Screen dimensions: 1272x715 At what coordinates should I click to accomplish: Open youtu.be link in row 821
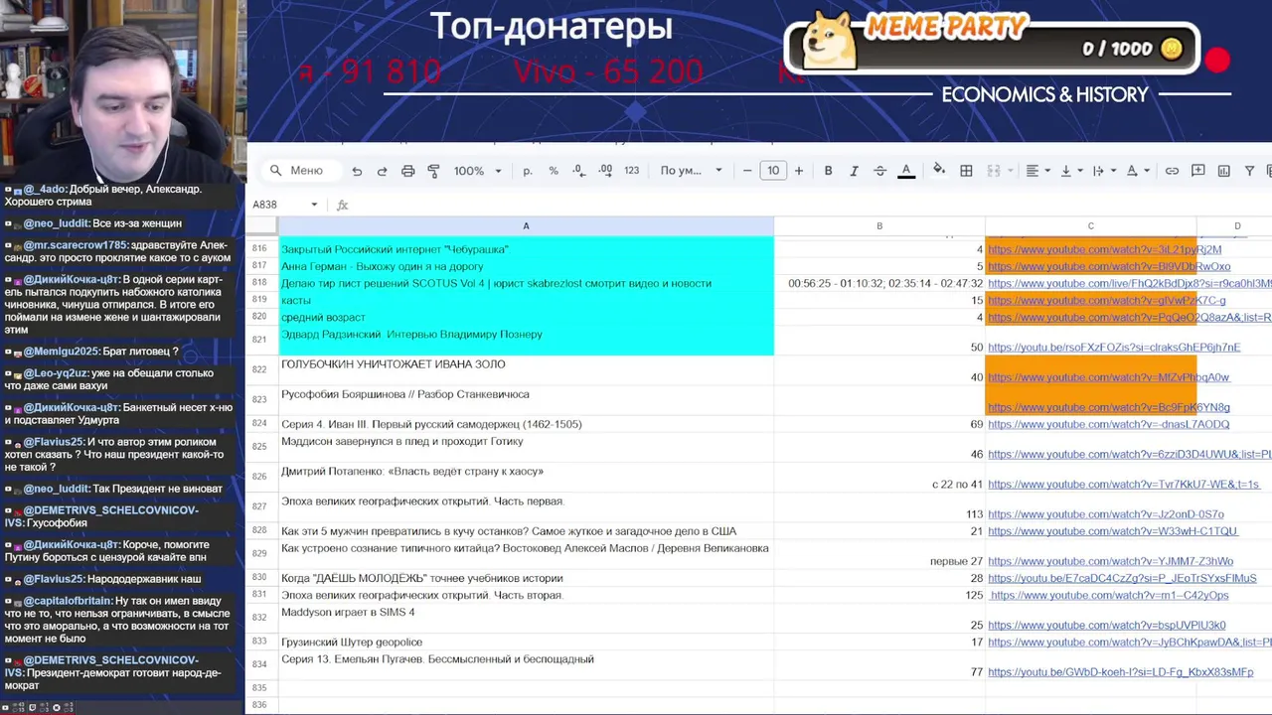click(x=1114, y=348)
